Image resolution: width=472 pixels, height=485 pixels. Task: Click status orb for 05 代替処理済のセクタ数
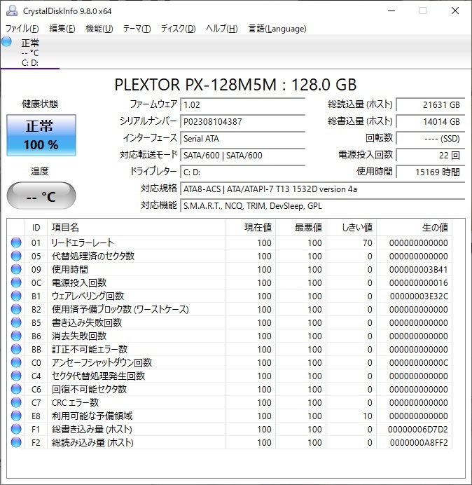pos(16,256)
